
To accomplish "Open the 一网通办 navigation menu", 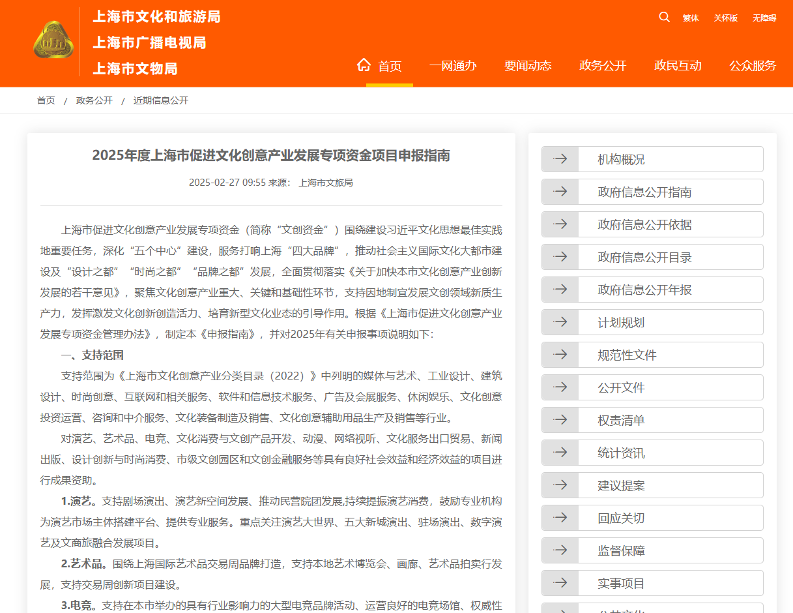I will pyautogui.click(x=453, y=65).
